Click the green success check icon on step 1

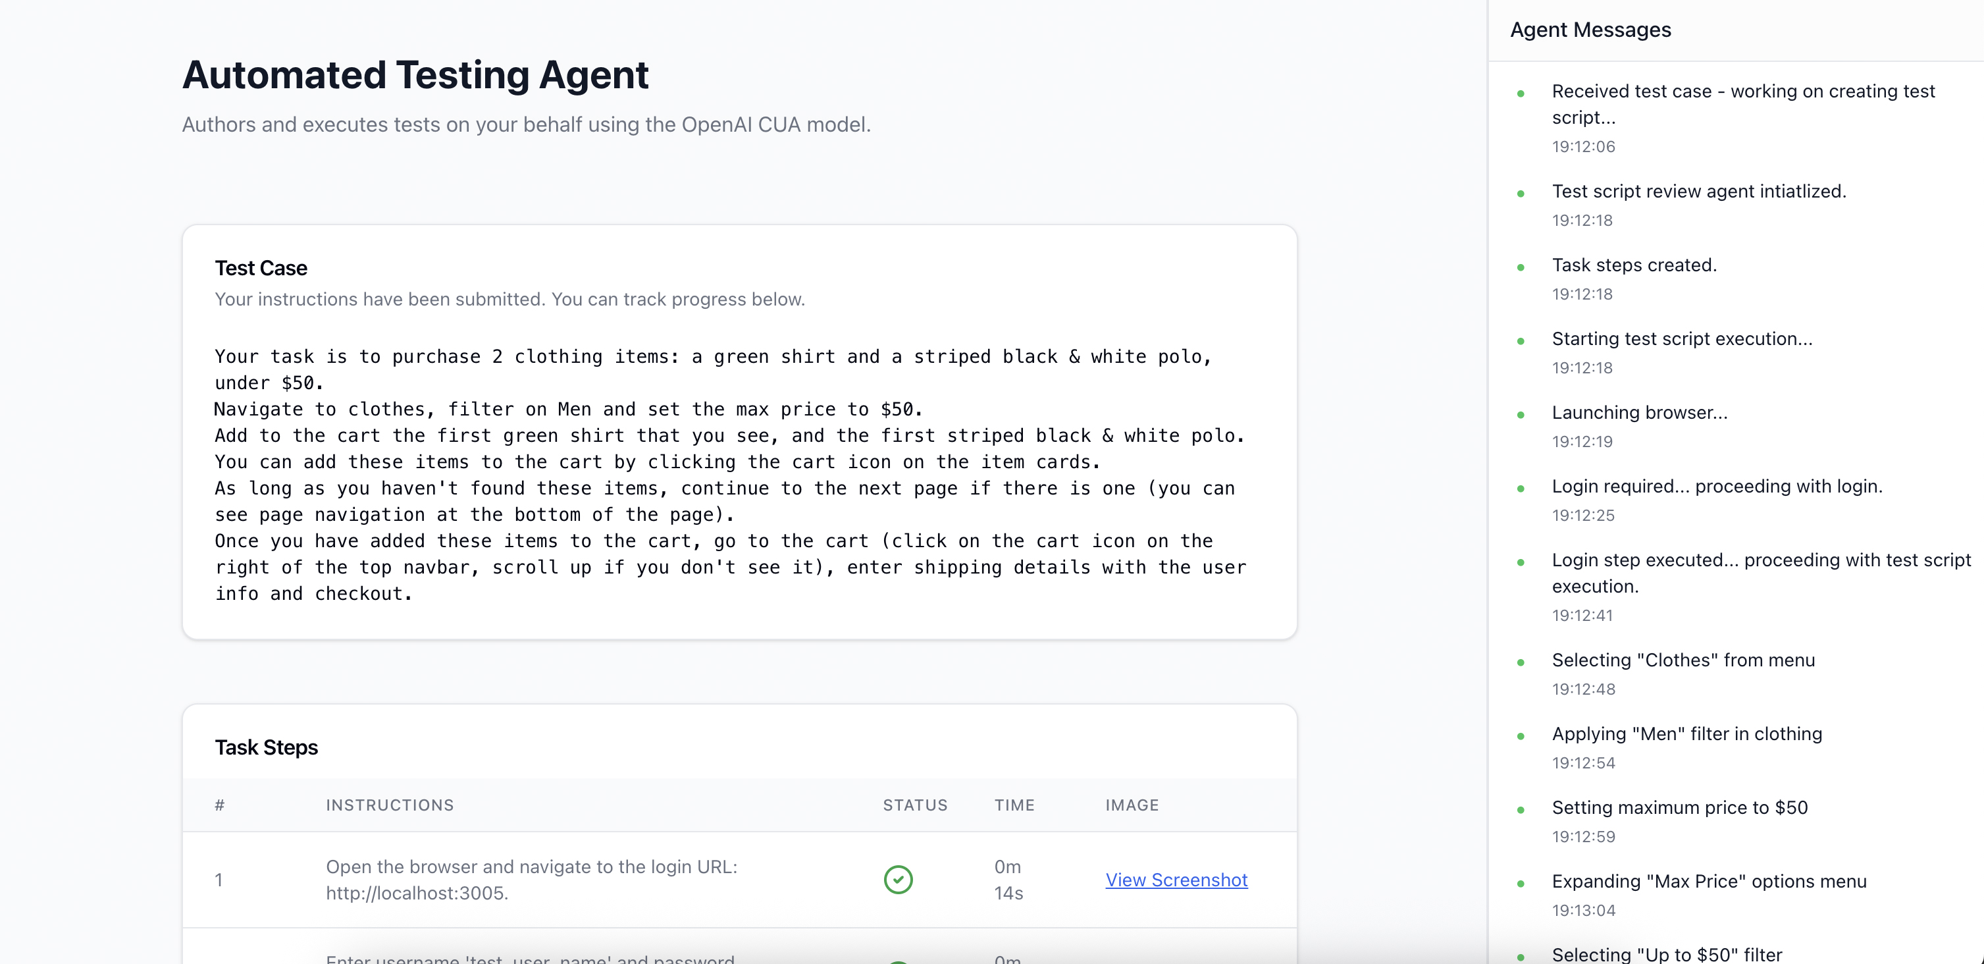pos(898,879)
